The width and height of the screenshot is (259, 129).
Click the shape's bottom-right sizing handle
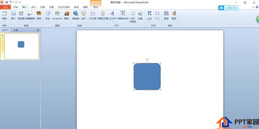160,90
